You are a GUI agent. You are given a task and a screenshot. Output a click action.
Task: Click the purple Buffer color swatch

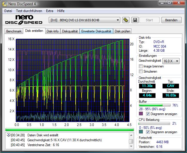click(x=141, y=114)
